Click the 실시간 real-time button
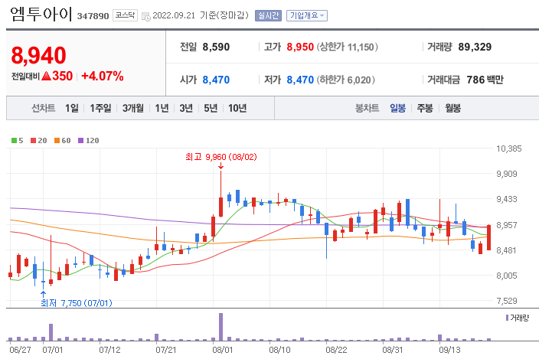 point(268,16)
